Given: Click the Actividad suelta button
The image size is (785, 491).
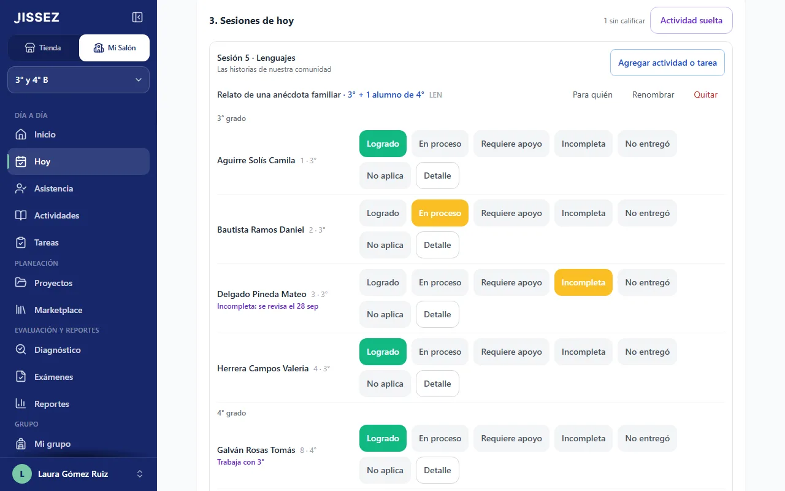Looking at the screenshot, I should point(691,20).
